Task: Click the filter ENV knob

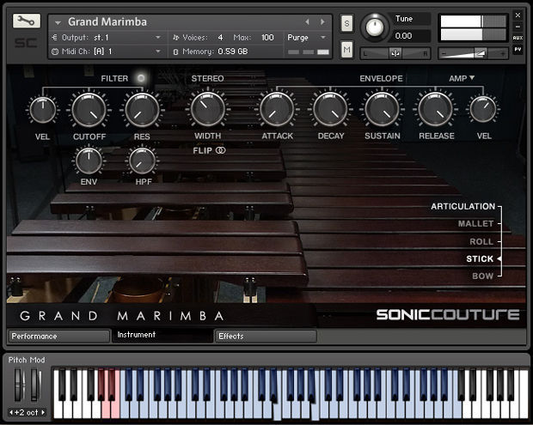Action: coord(89,161)
